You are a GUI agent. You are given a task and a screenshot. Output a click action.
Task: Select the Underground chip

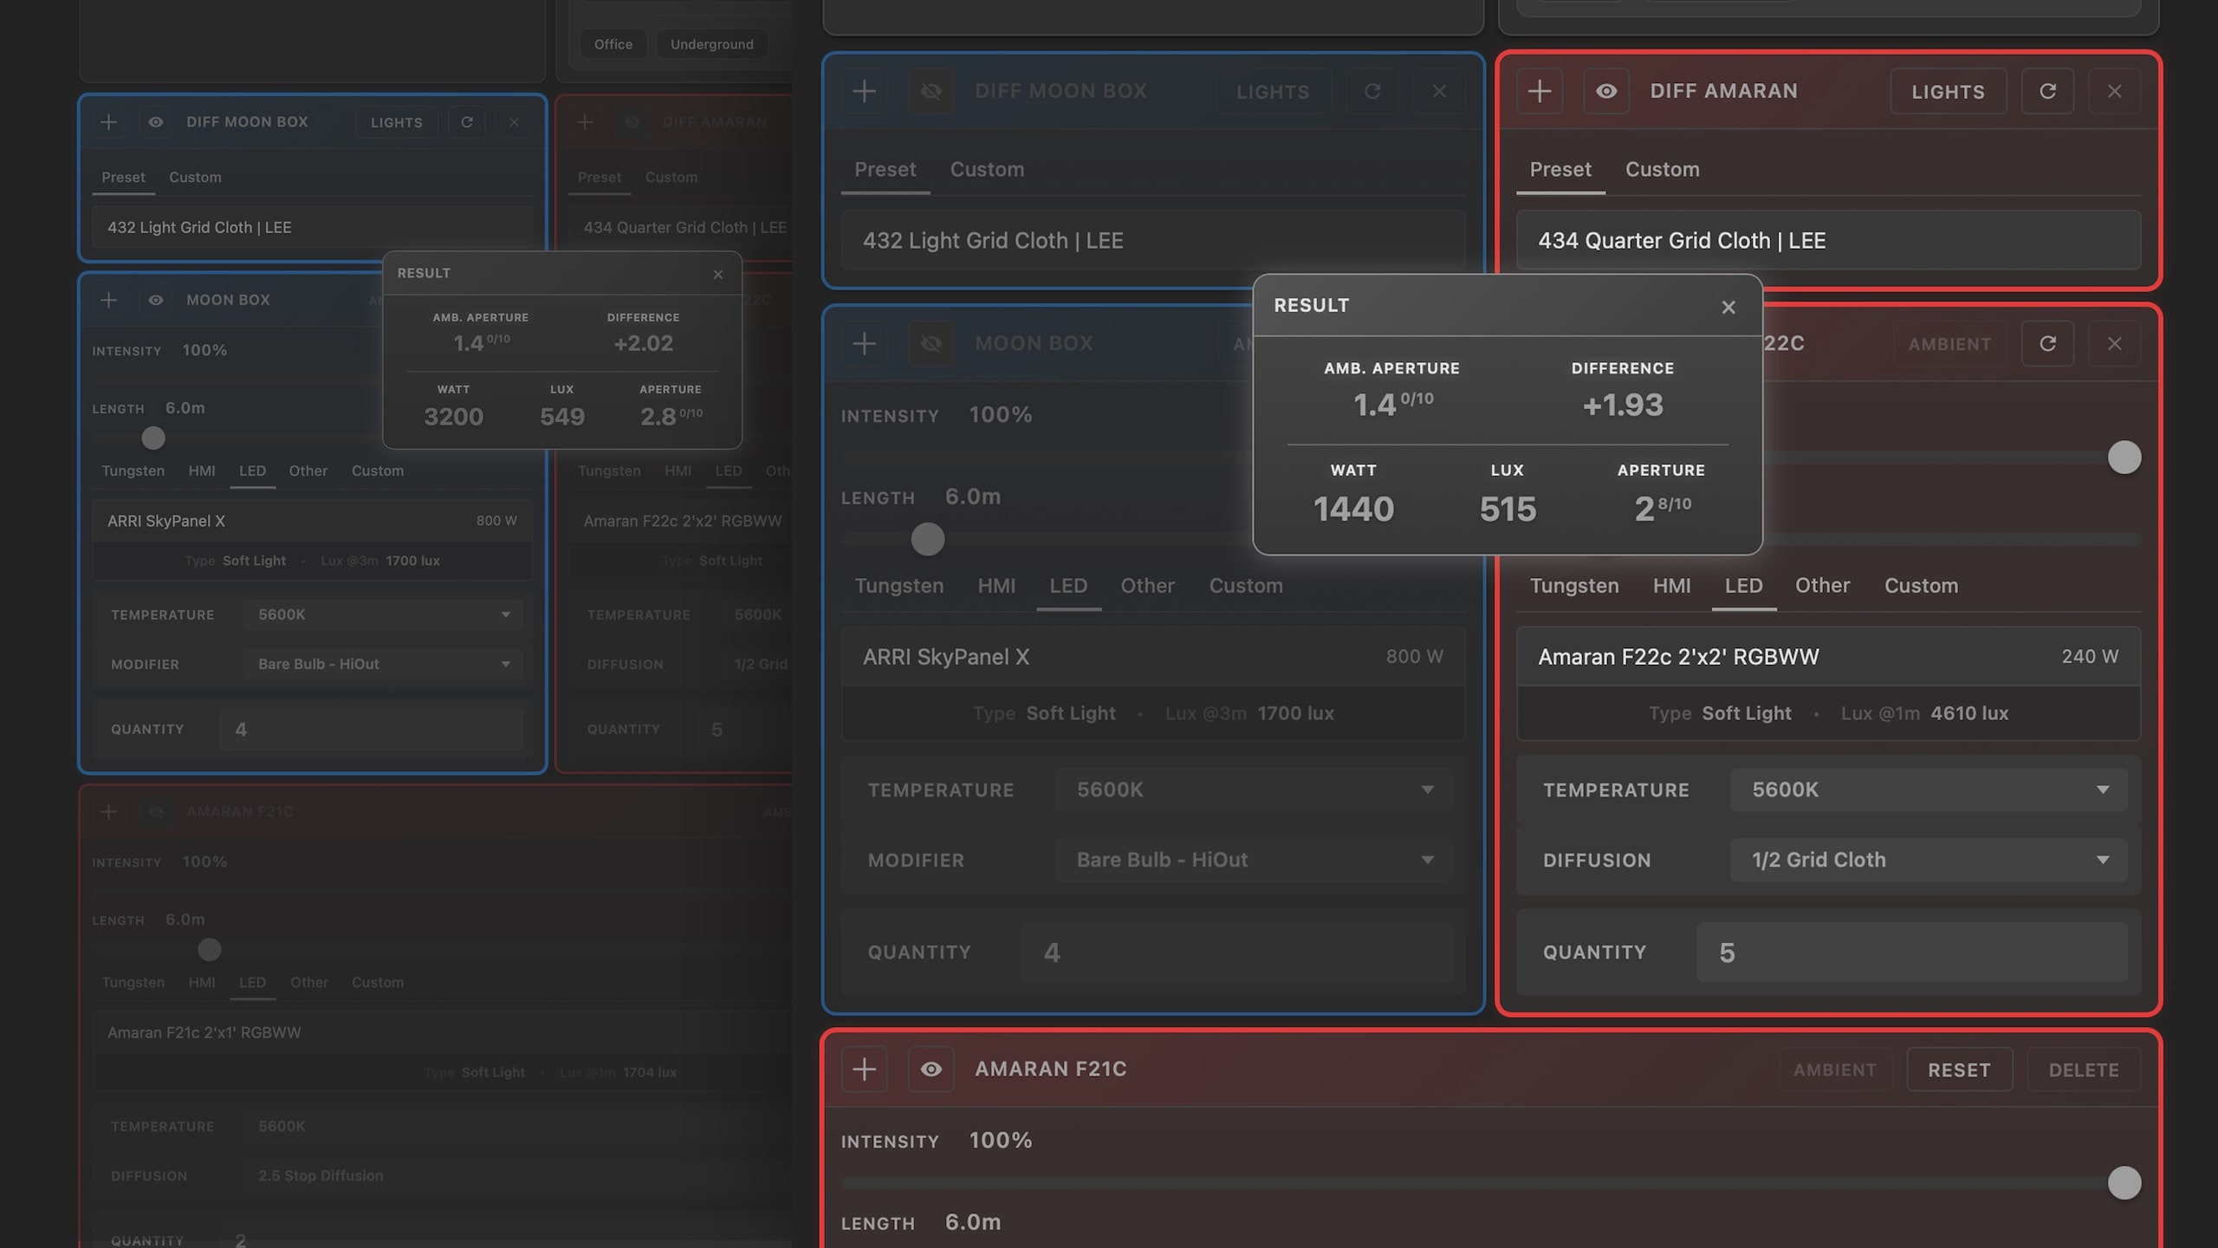click(711, 44)
